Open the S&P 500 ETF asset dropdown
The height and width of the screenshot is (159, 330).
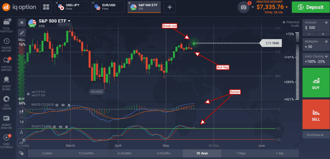[54, 21]
